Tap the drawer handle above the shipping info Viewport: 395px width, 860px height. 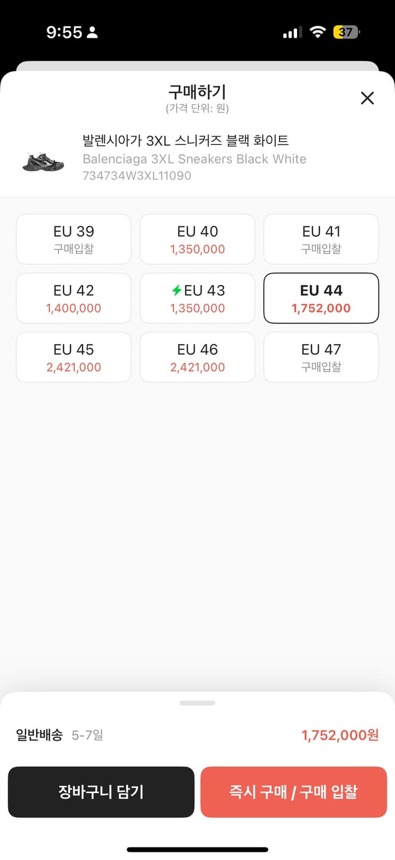(x=197, y=702)
